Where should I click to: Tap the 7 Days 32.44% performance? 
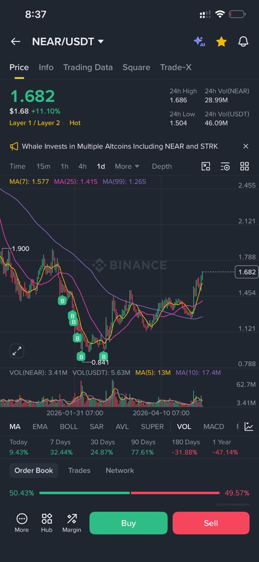coord(61,447)
